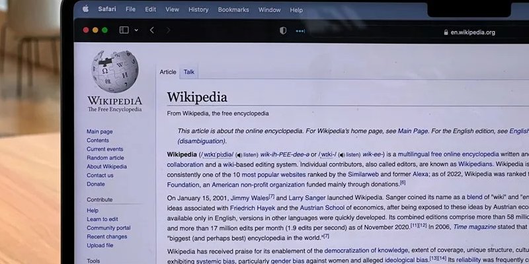Click citation reference [6]
Viewport: 529px width, 264px height.
403,183
